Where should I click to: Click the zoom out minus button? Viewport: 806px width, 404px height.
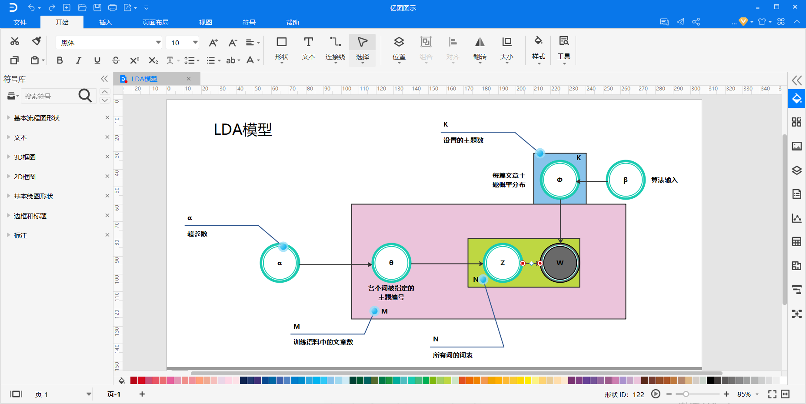(x=669, y=394)
